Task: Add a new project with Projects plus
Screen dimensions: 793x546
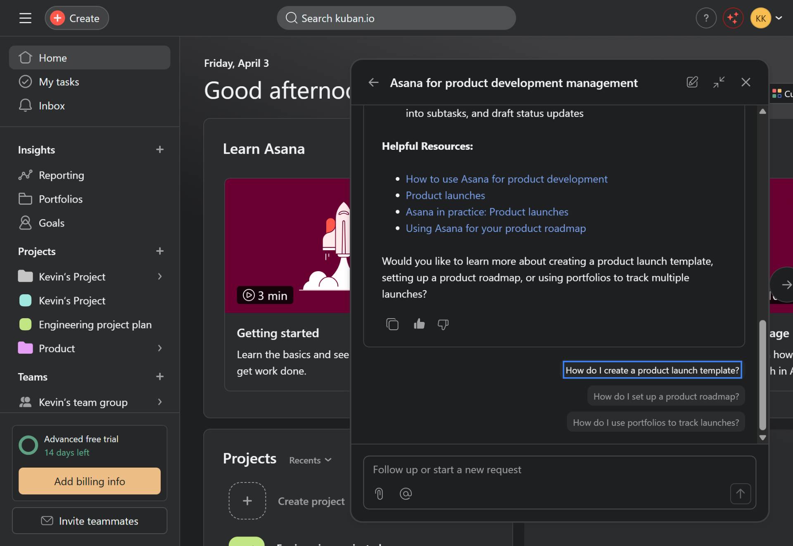Action: click(x=160, y=251)
